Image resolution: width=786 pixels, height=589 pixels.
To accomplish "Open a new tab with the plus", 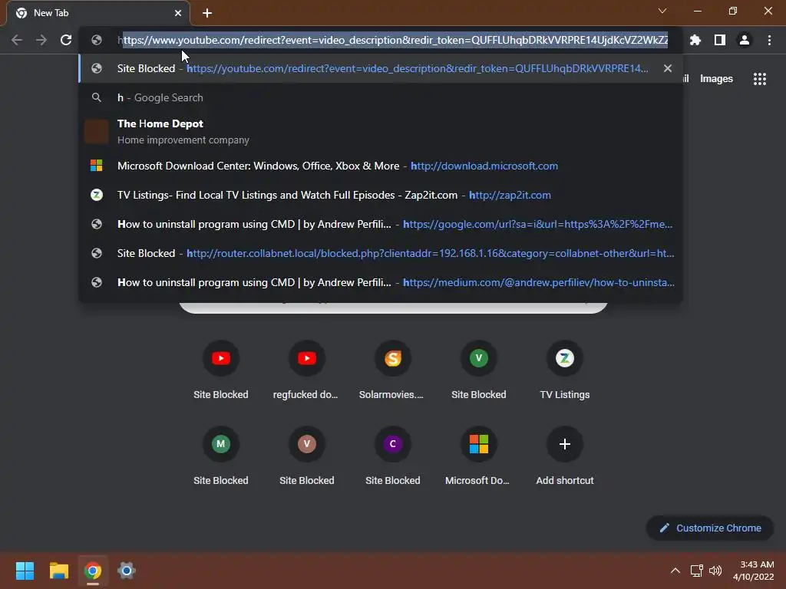I will pyautogui.click(x=207, y=13).
